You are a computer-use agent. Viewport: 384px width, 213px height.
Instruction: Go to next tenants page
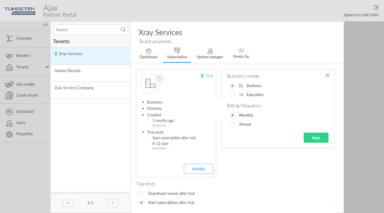pos(113,203)
